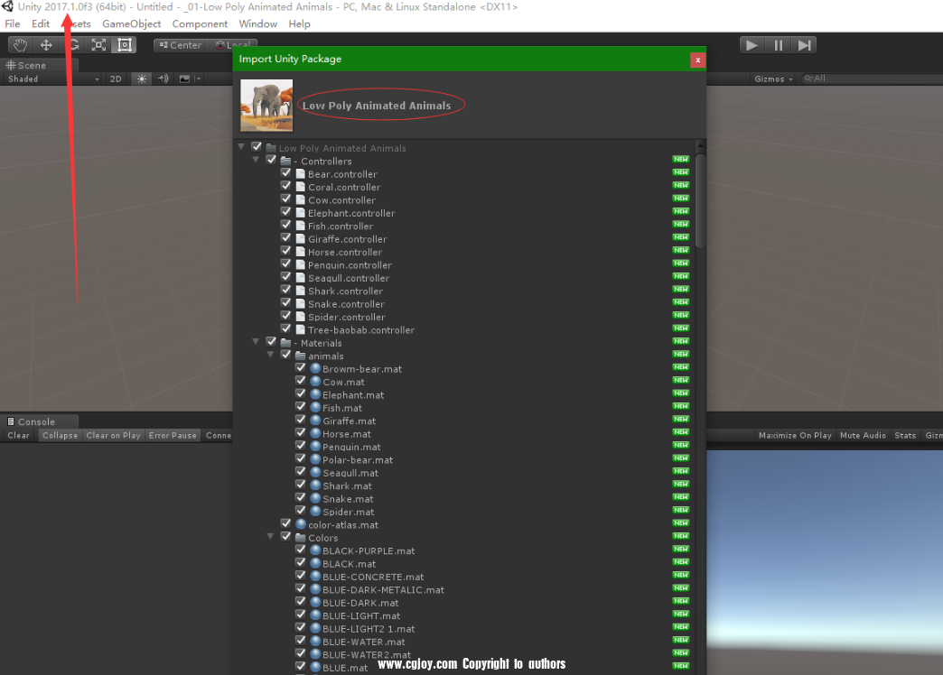The image size is (943, 675).
Task: Select the Hand tool in toolbar
Action: (19, 45)
